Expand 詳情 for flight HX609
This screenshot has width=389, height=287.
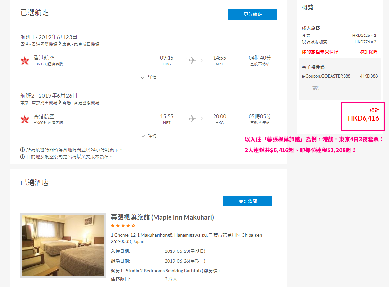149,136
